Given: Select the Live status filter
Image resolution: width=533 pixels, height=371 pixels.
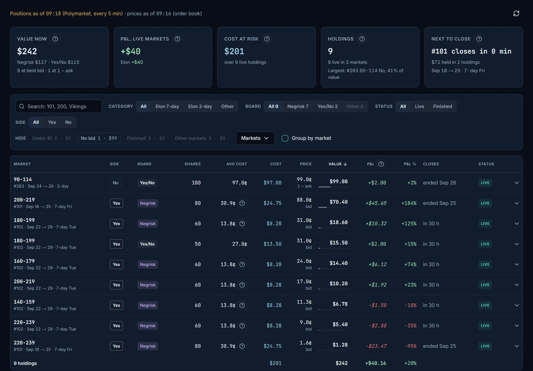Looking at the screenshot, I should point(419,106).
